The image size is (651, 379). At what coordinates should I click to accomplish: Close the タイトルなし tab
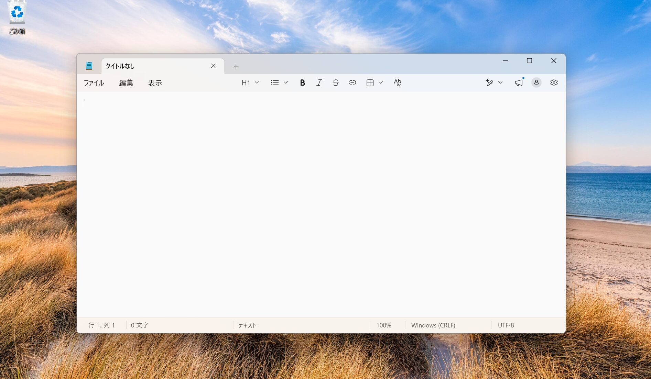[x=213, y=66]
